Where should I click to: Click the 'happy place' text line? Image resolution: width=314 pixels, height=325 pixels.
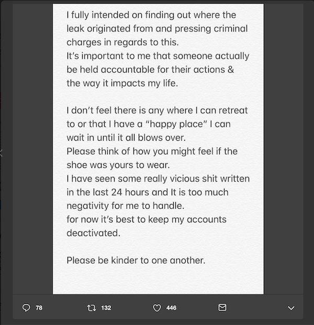(149, 125)
